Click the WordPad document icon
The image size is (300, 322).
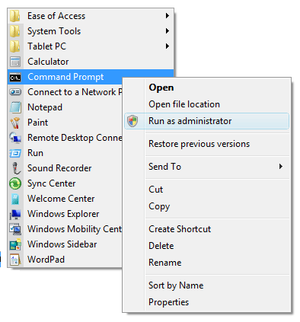tap(15, 260)
